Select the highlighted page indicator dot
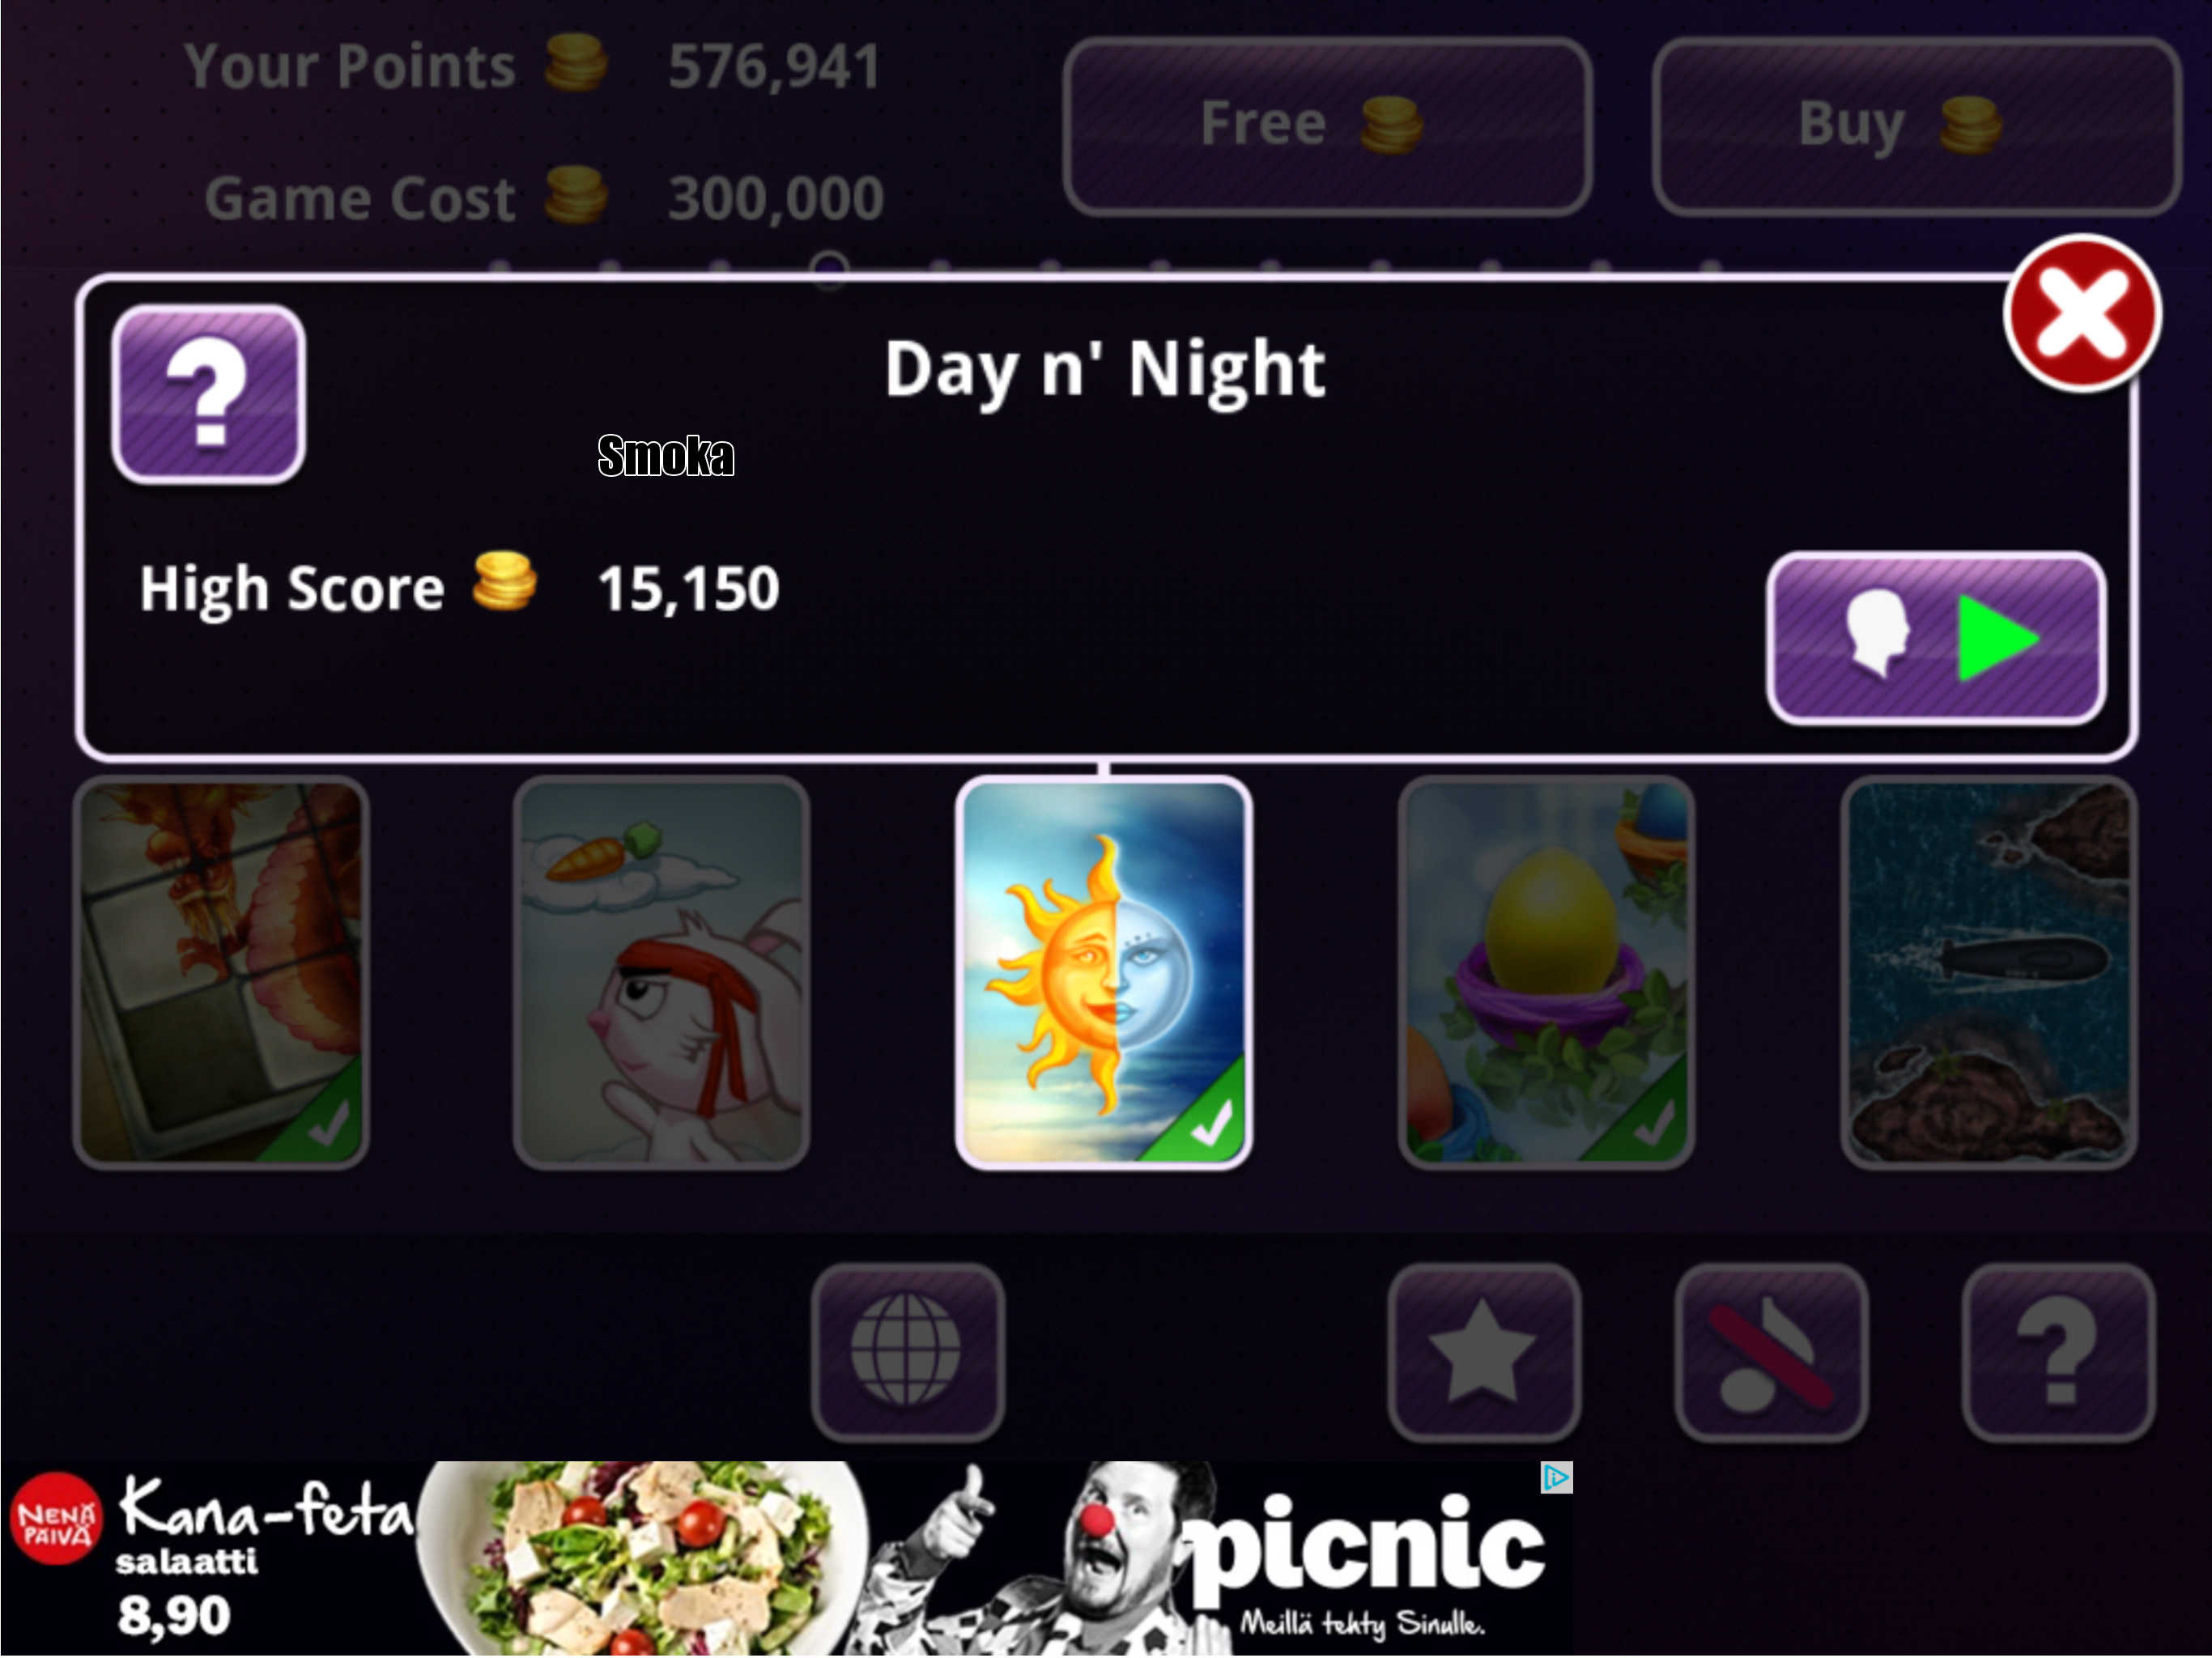The width and height of the screenshot is (2212, 1658). (x=829, y=268)
